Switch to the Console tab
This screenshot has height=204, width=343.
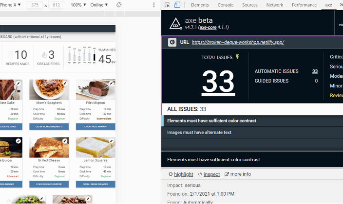click(x=225, y=5)
